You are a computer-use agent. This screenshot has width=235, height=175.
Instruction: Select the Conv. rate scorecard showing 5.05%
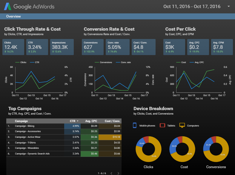(118, 47)
